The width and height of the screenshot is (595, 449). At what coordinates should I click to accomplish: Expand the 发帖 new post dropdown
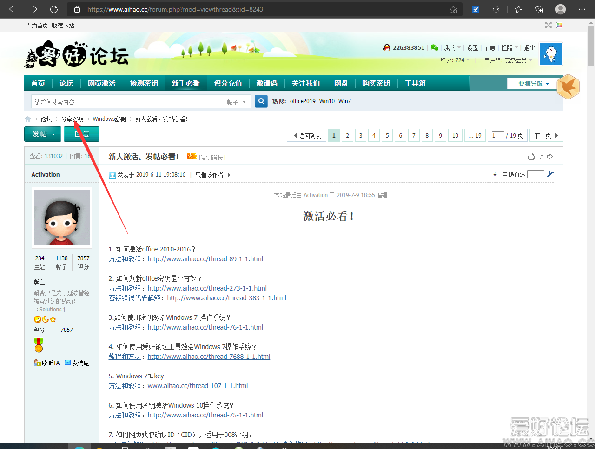[x=43, y=134]
